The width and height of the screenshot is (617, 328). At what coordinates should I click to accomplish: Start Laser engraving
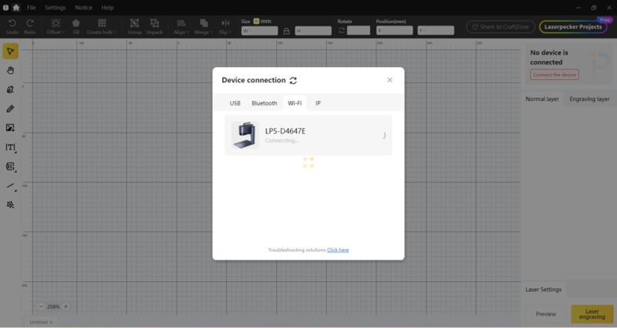coord(592,314)
